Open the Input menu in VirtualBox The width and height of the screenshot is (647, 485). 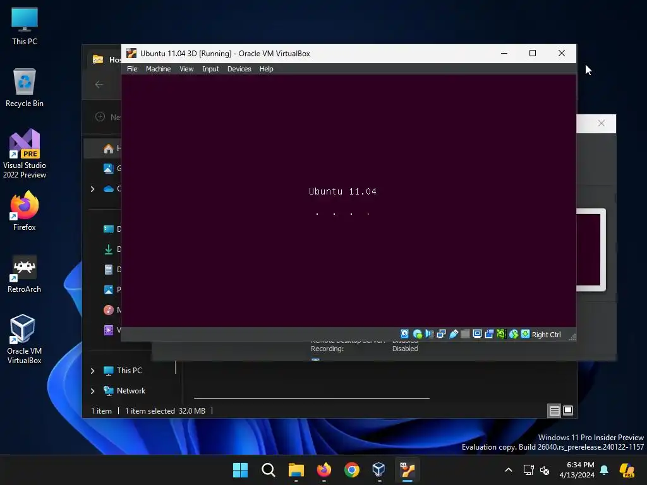(210, 69)
